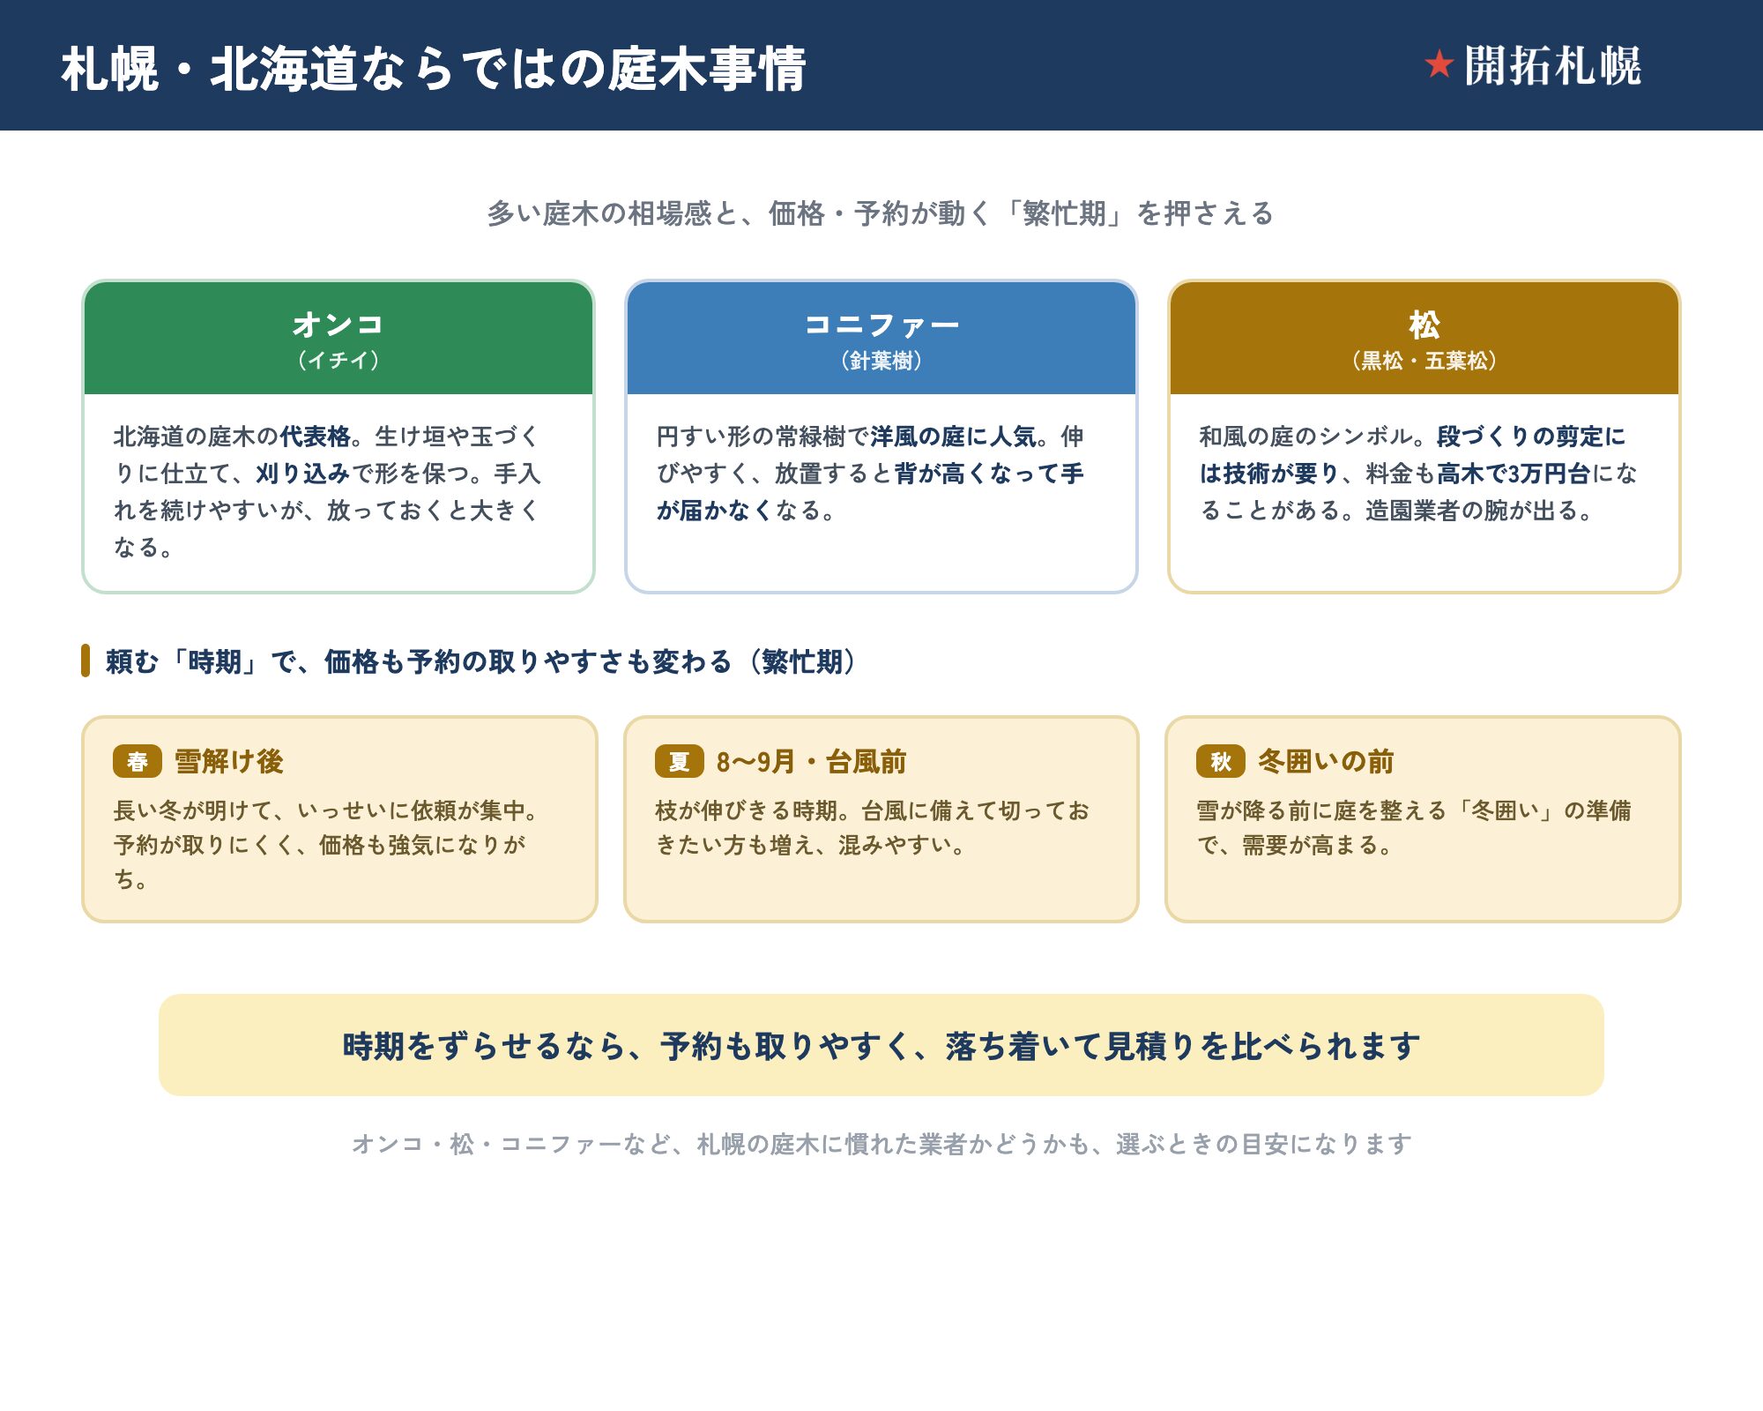
Task: Click the 松 description starting 和風の庭のシンボル
Action: 1417,473
